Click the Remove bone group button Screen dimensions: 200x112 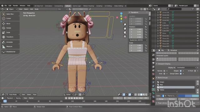click(172, 99)
